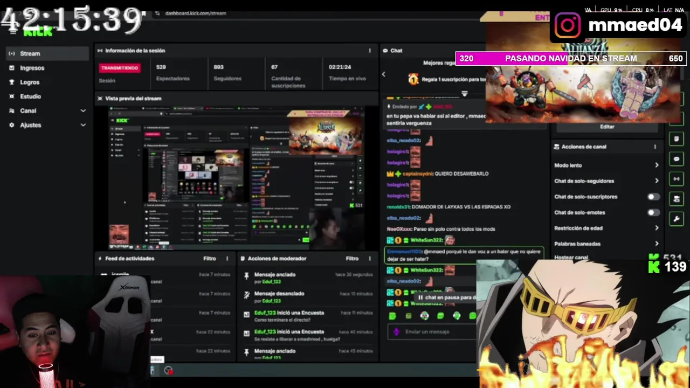Click the Stream sidebar icon
Screen dimensions: 690x388
pos(12,53)
